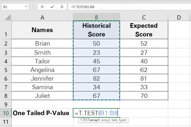This screenshot has height=127, width=191.
Task: Click the Expected Score header cell
Action: pos(144,30)
